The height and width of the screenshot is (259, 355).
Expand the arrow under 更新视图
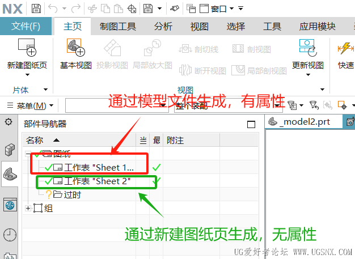point(308,75)
